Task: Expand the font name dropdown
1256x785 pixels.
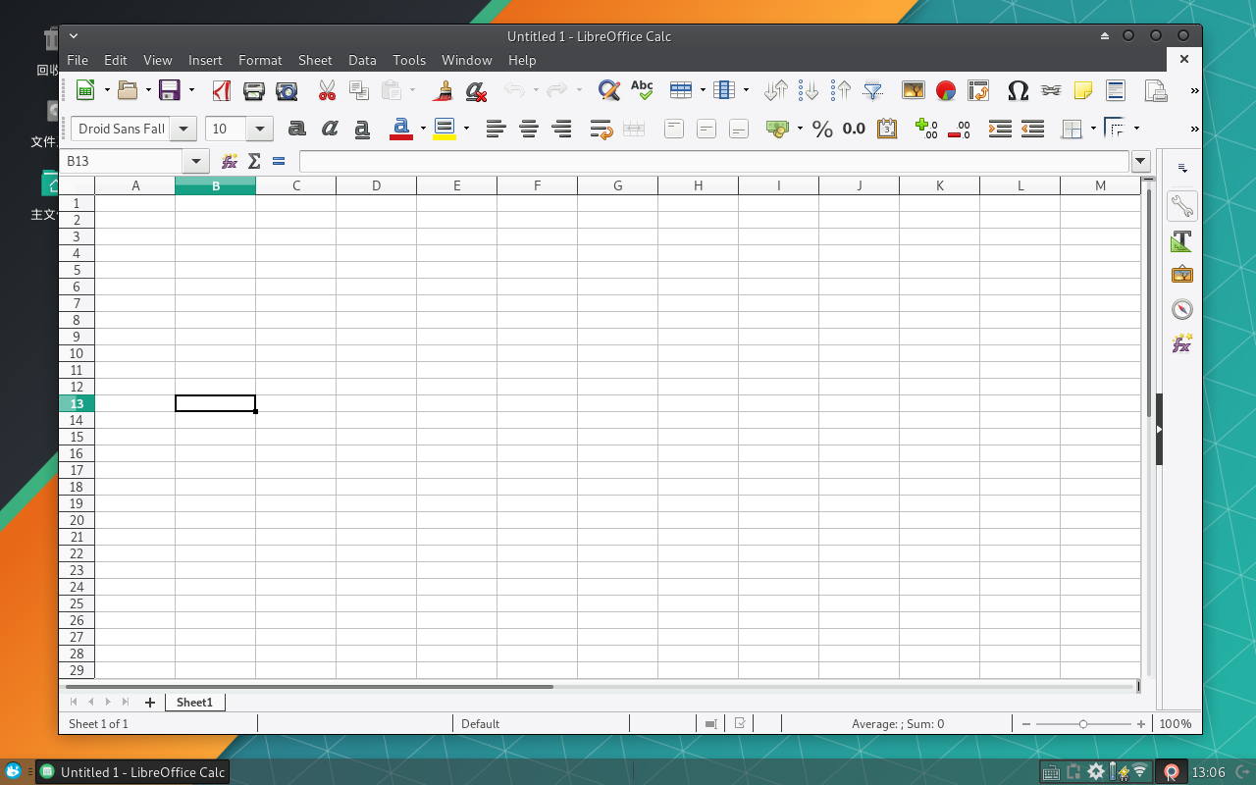Action: (x=183, y=129)
